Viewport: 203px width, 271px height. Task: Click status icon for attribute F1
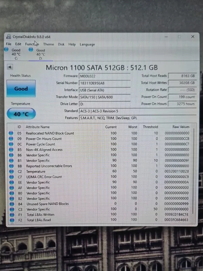12,215
